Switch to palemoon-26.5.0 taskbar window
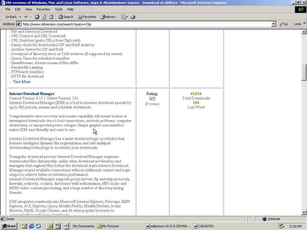Viewport: 307px width, 230px height. pyautogui.click(x=168, y=226)
